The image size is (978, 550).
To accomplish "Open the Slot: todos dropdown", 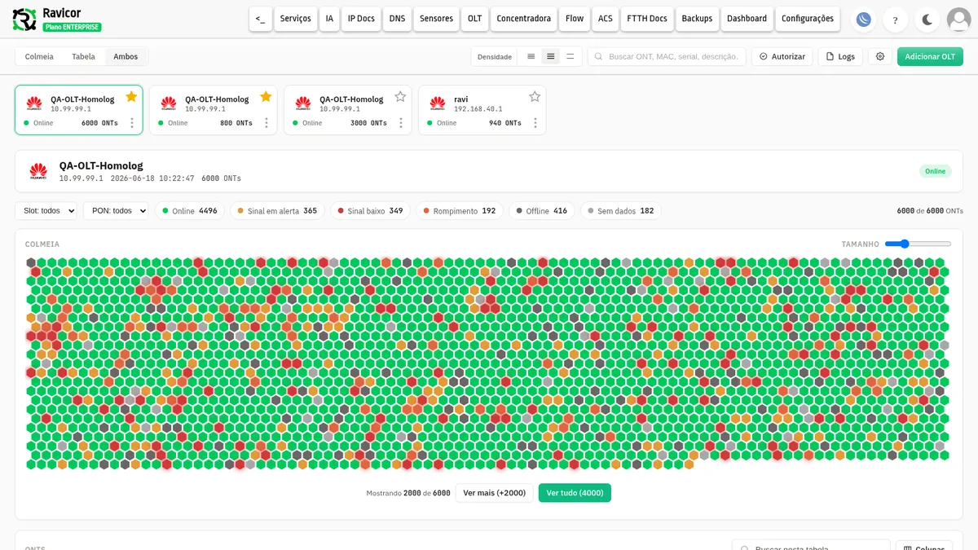I will pyautogui.click(x=46, y=211).
